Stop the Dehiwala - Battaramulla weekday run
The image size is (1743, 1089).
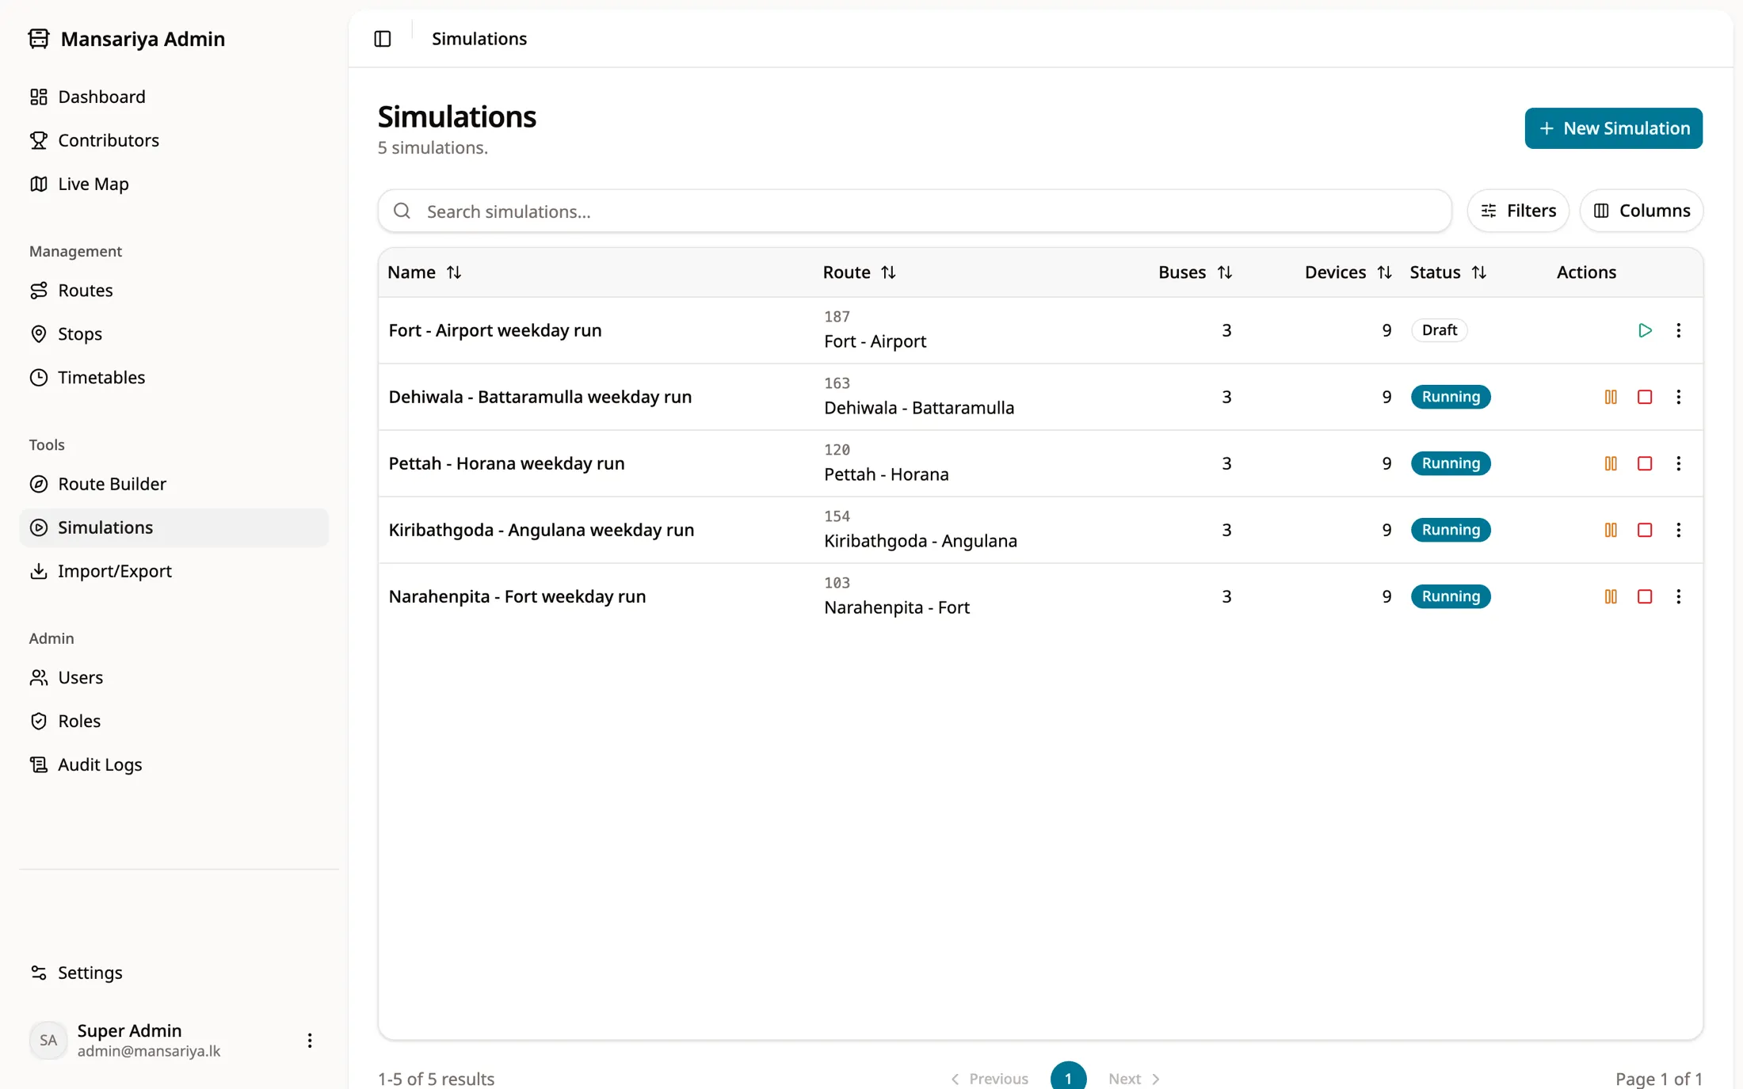1645,397
